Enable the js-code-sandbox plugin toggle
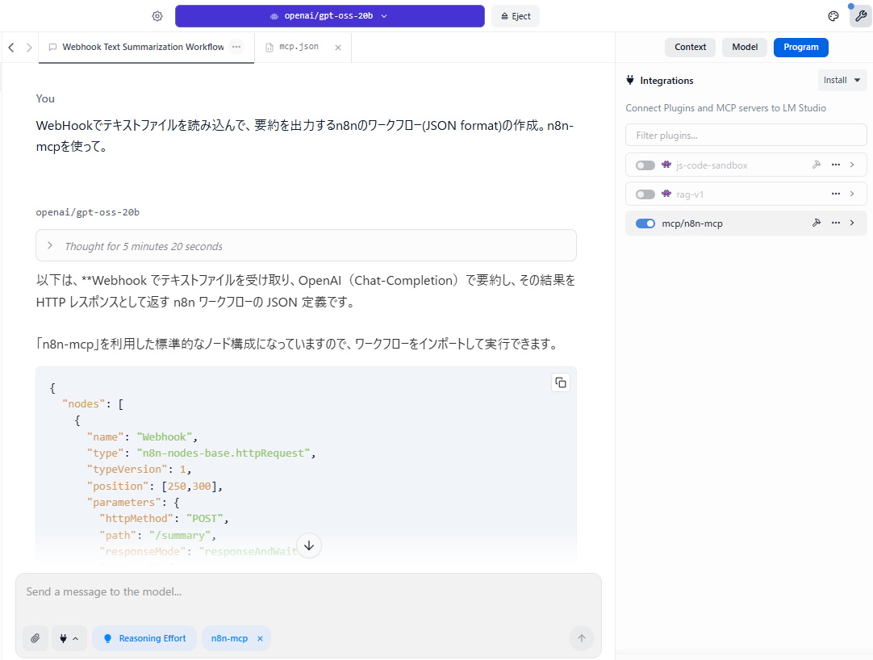Viewport: 873px width, 660px height. pos(645,165)
